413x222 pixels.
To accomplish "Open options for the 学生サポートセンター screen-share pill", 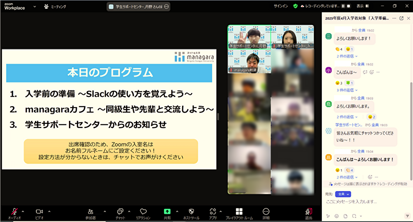I will pos(166,7).
